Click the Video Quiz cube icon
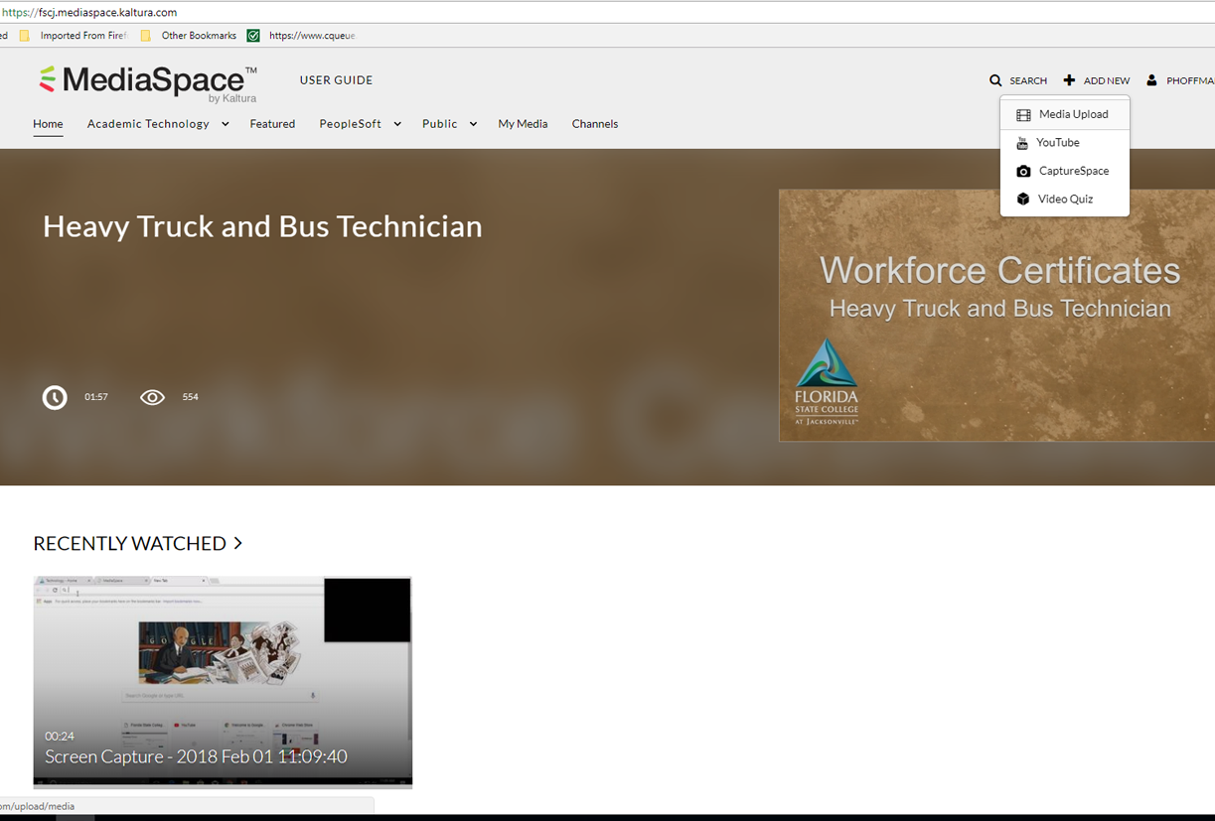 [1023, 200]
